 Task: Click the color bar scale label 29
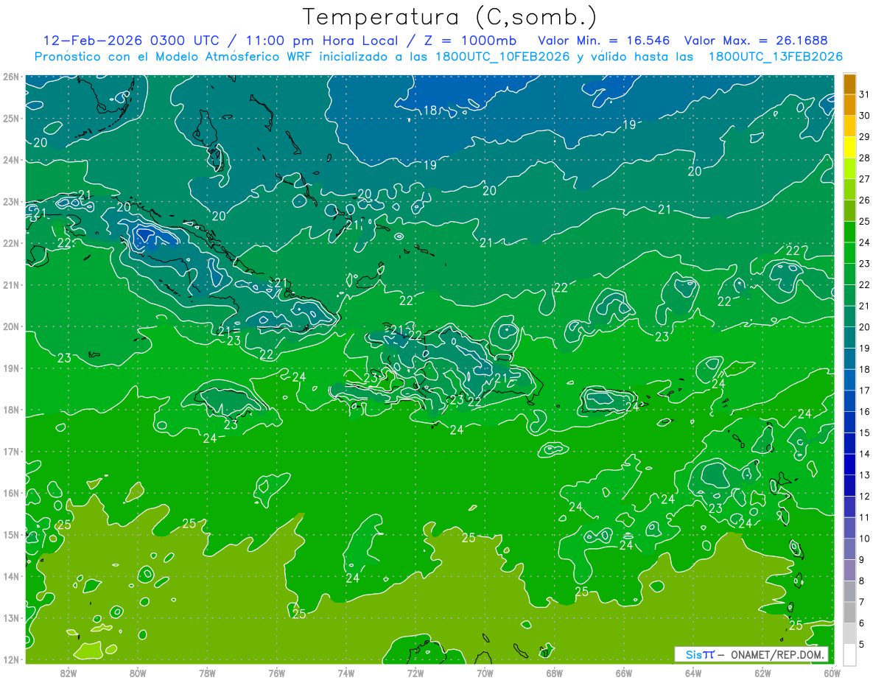pos(865,136)
